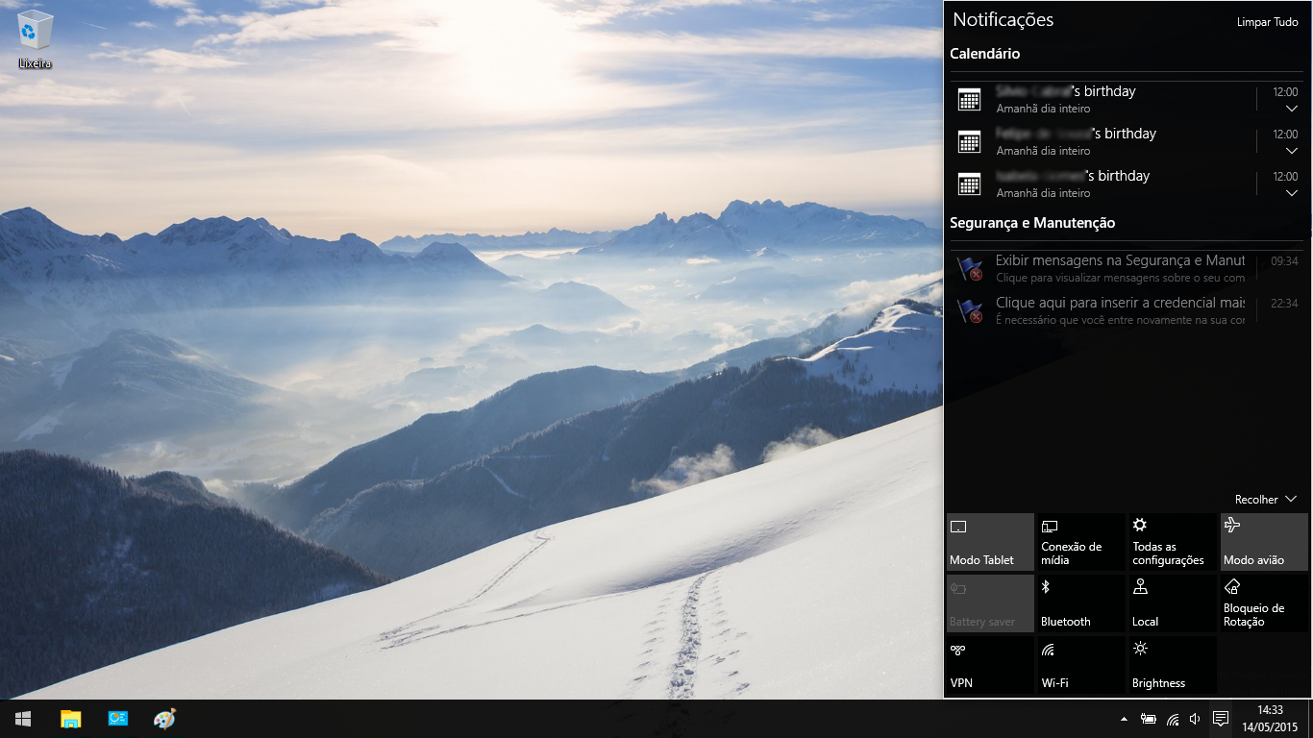Click the Action Center notification tray icon
This screenshot has width=1313, height=738.
[x=1220, y=719]
